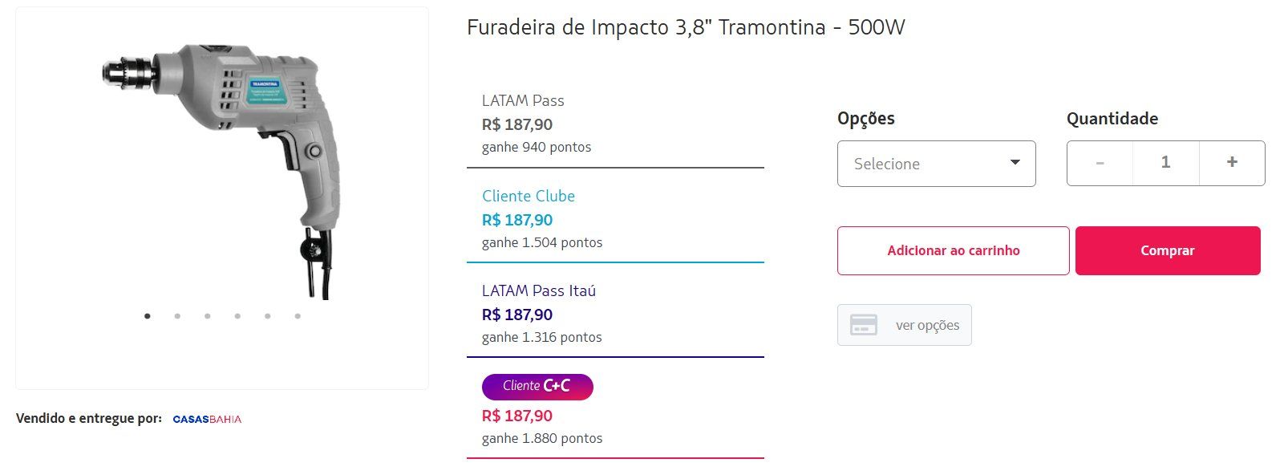Choose the LATAM Pass Itaú price option
This screenshot has width=1284, height=471.
point(615,314)
